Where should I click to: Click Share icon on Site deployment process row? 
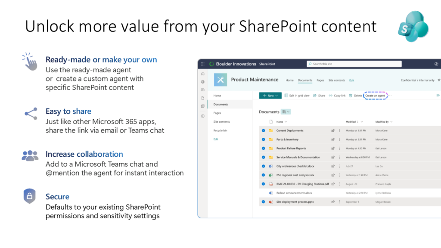(x=333, y=202)
